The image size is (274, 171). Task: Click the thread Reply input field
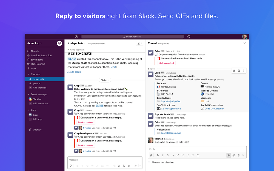(197, 149)
